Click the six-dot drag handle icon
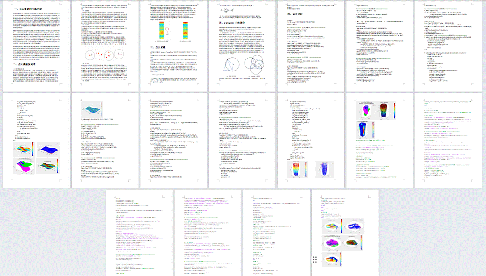This screenshot has width=486, height=276. 315,260
